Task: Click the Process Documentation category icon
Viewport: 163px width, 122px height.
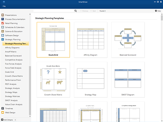Action: (x=3, y=19)
